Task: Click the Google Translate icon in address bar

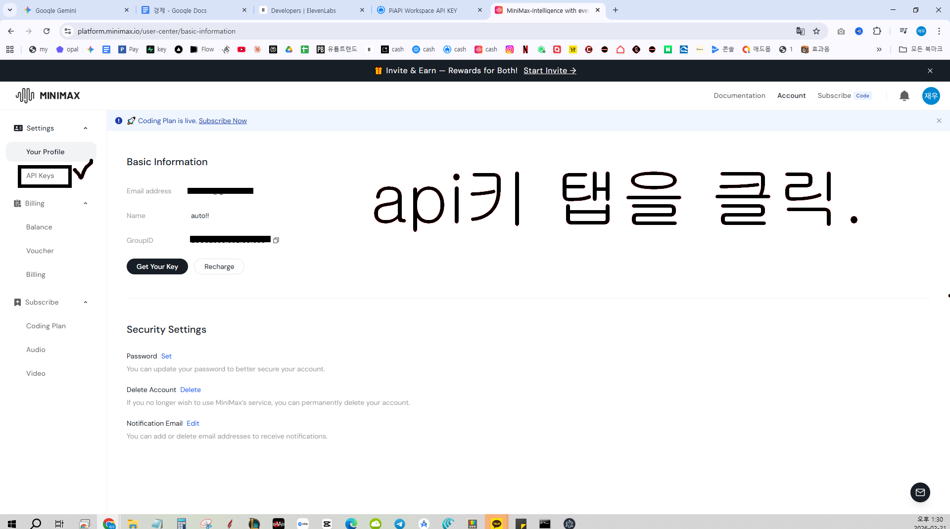Action: tap(800, 31)
